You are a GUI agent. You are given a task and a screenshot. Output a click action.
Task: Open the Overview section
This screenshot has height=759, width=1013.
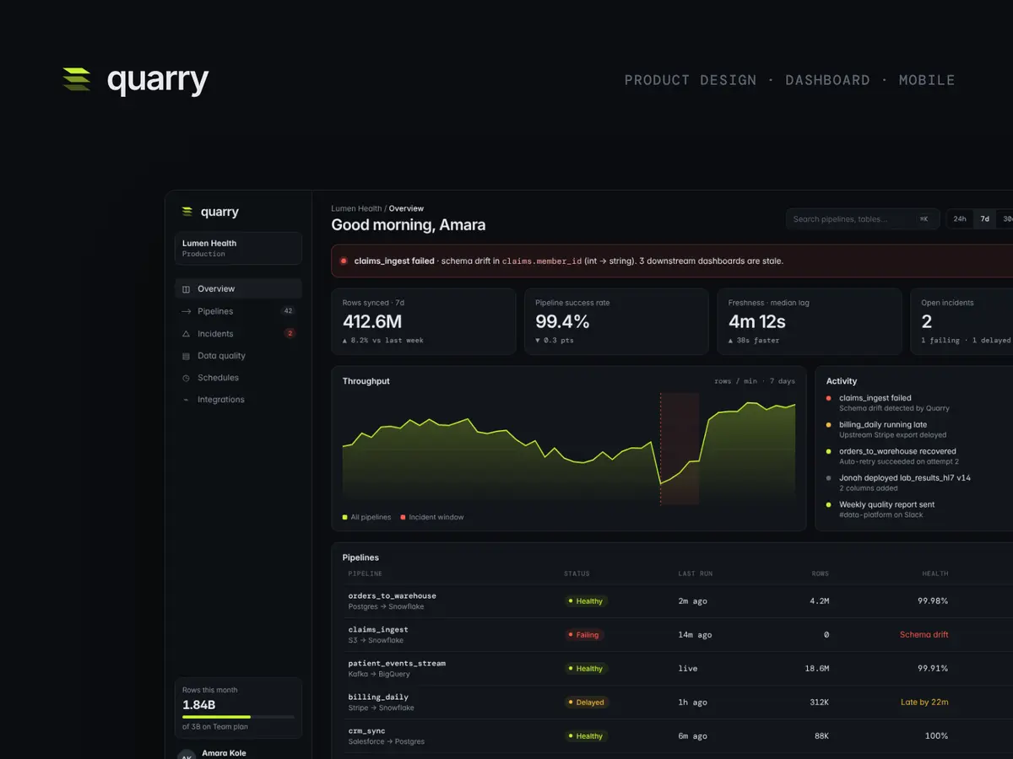click(x=238, y=288)
